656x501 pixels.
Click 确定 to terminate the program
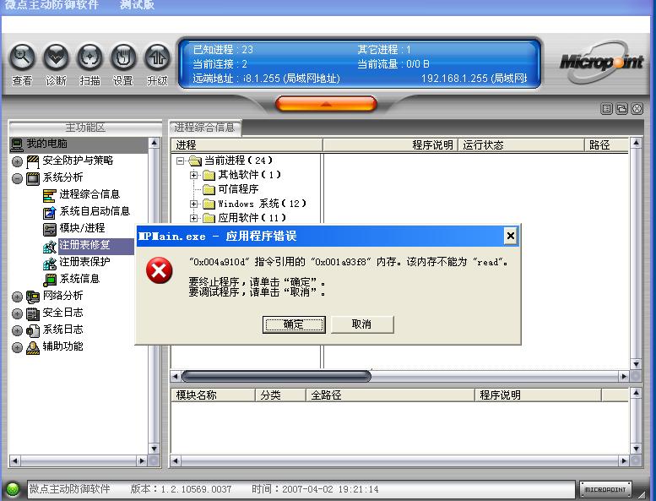pyautogui.click(x=294, y=324)
